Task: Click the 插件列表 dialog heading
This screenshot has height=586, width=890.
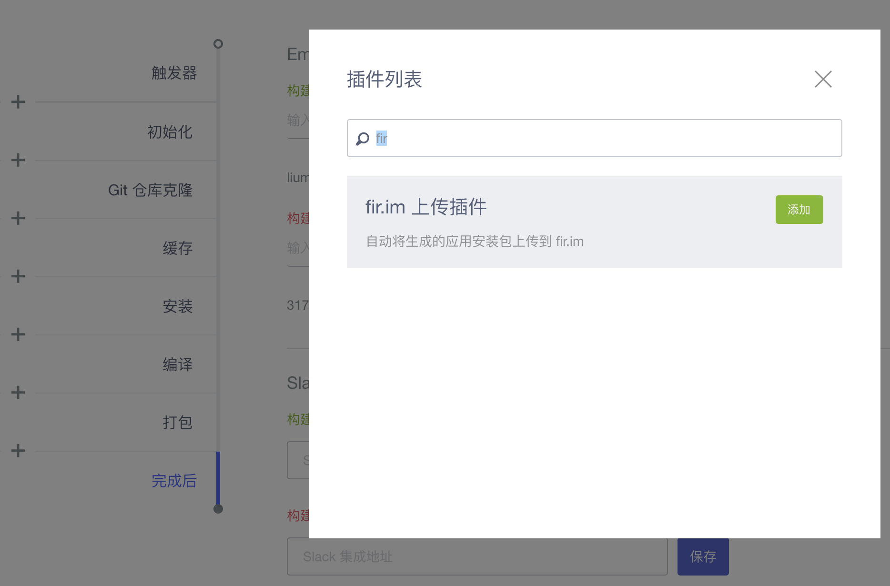Action: coord(384,79)
